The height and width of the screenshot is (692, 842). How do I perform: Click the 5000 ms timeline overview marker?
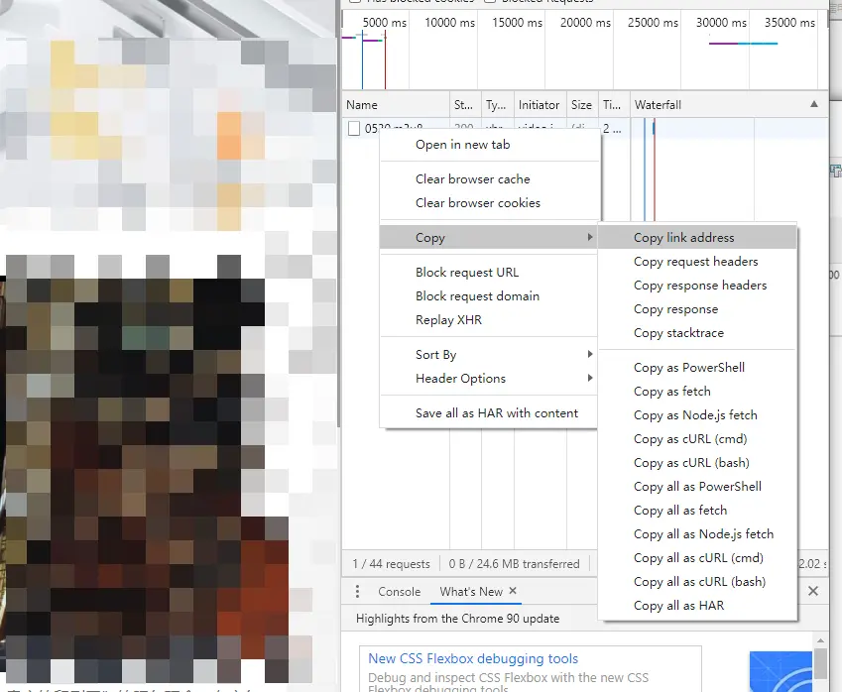(385, 23)
